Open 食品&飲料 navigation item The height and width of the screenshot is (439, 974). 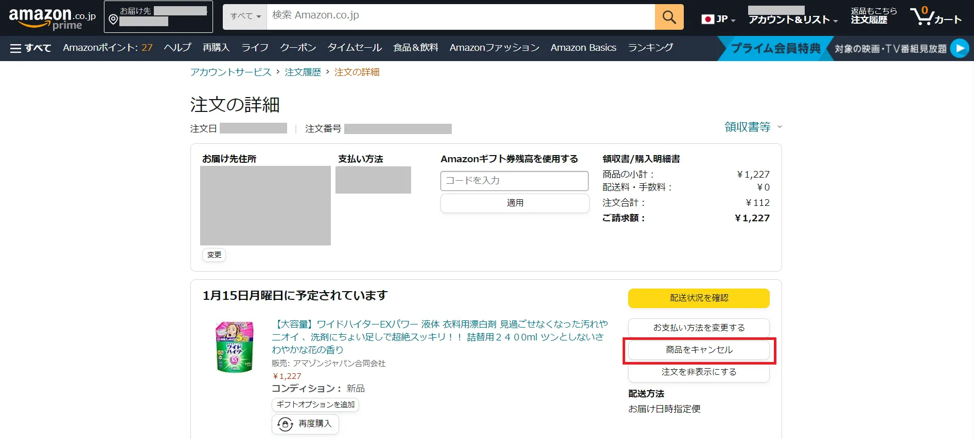(x=416, y=48)
